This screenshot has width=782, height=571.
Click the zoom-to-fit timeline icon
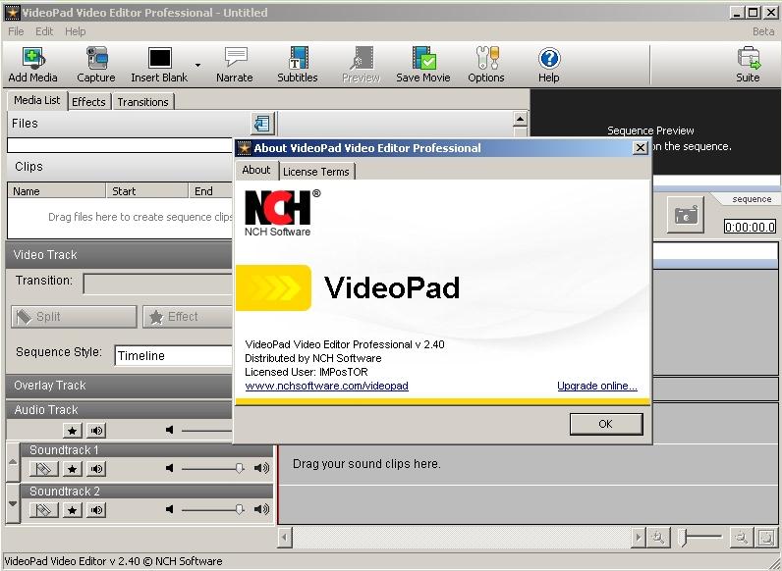pyautogui.click(x=766, y=538)
